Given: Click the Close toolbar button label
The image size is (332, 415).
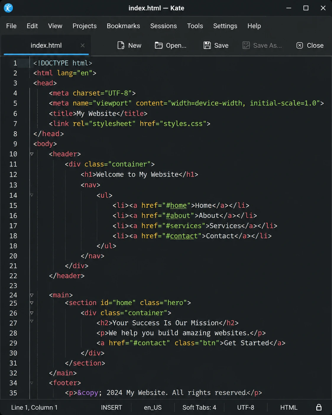Looking at the screenshot, I should (x=315, y=45).
